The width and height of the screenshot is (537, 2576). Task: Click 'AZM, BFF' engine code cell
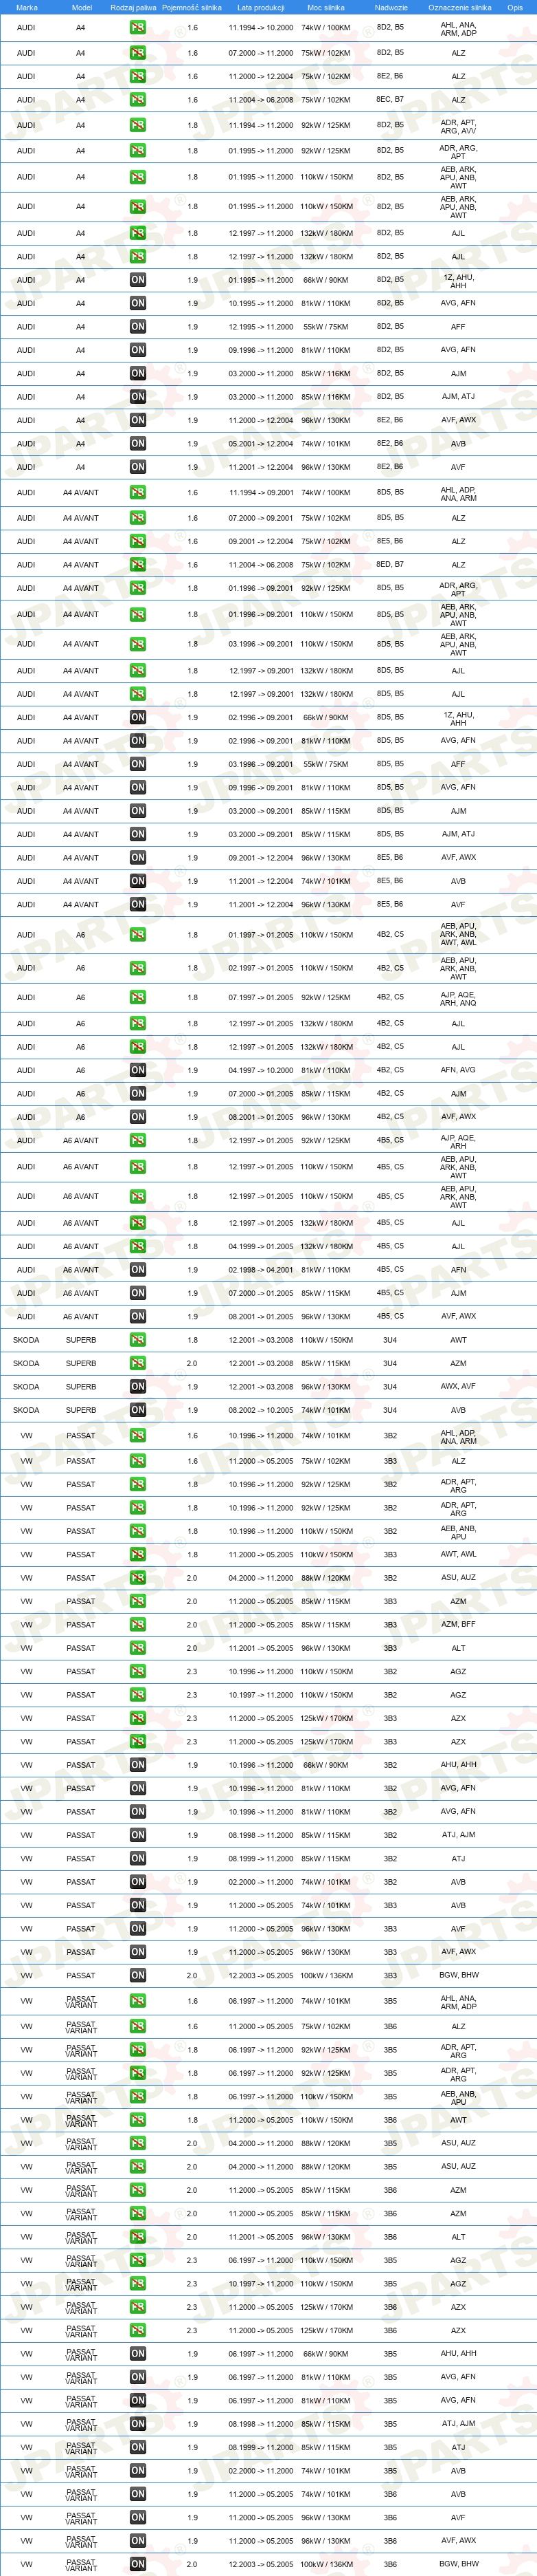[x=458, y=1625]
